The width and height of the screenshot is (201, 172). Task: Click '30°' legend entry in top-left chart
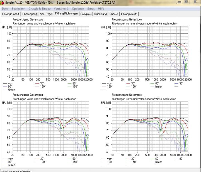40,83
